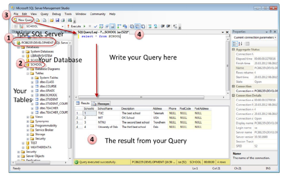This screenshot has width=285, height=176.
Task: Toggle the IntelliSense Enabled button
Action: (x=112, y=26)
